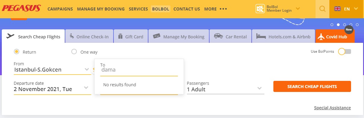Click the Pegasus logo

(21, 8)
